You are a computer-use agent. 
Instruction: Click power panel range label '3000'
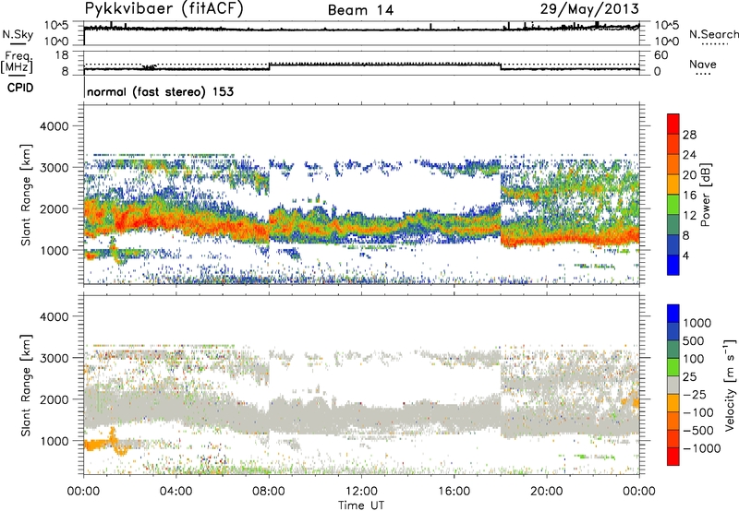(54, 168)
